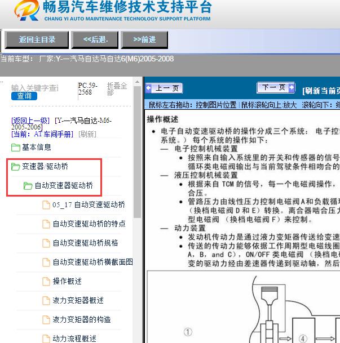
Task: Select the 自动变速器驱动桥 tree label
Action: coord(64,185)
